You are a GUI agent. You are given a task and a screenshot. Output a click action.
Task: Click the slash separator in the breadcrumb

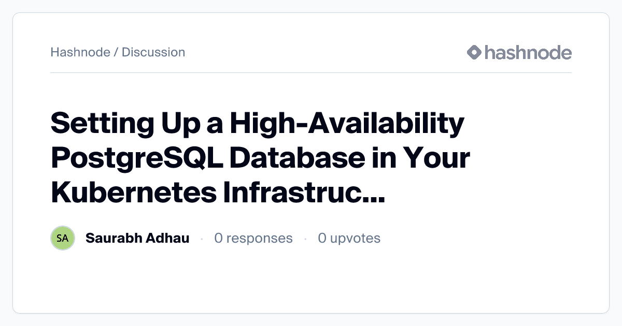pyautogui.click(x=116, y=52)
